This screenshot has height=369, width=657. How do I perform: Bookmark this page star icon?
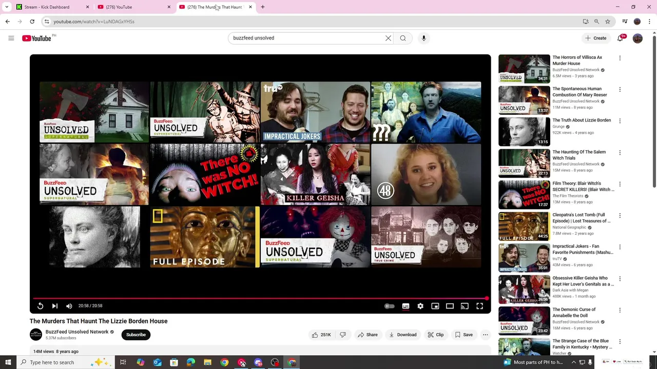(608, 22)
